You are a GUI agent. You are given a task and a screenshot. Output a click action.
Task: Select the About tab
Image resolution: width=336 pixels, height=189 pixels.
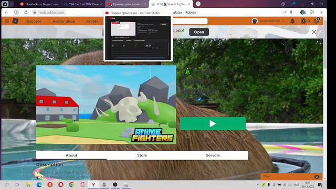(71, 155)
